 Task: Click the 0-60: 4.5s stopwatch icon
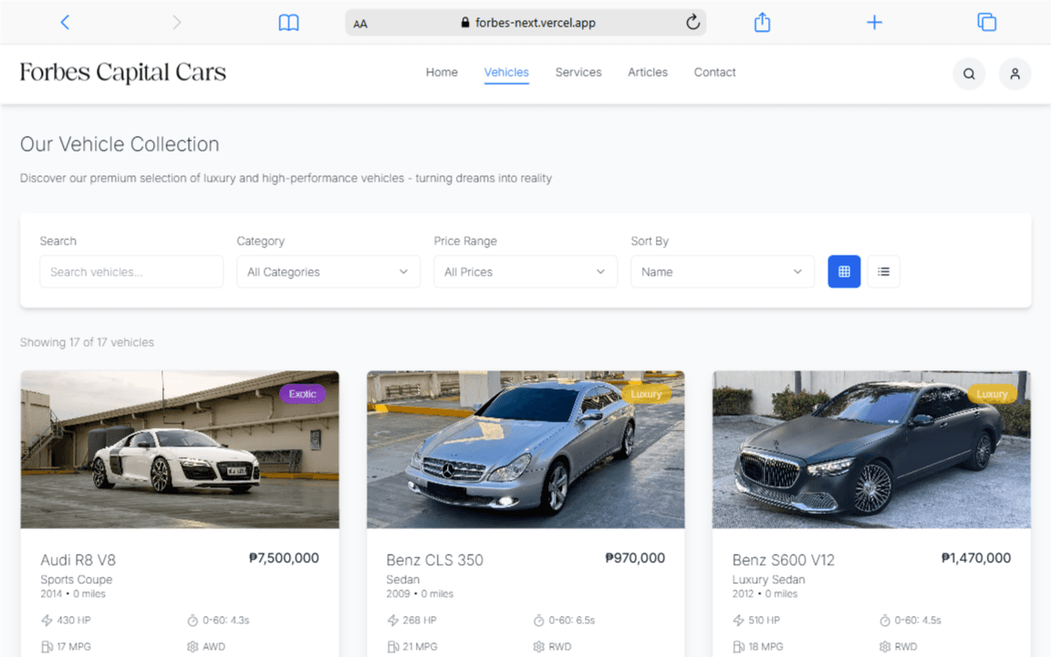[884, 620]
